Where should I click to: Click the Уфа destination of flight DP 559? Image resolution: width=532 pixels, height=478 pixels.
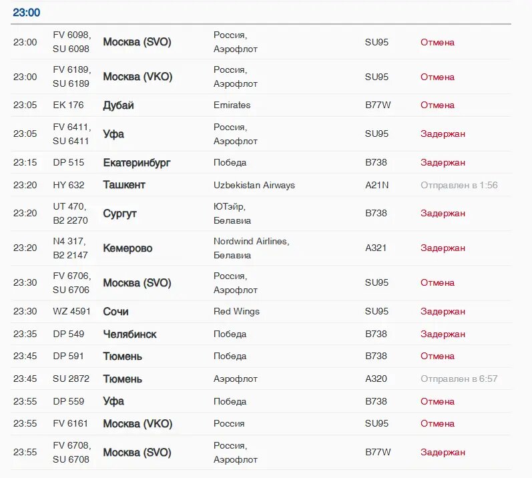(113, 401)
